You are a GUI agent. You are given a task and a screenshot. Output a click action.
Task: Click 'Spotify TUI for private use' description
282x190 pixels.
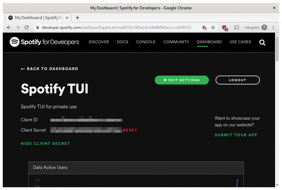(x=48, y=107)
